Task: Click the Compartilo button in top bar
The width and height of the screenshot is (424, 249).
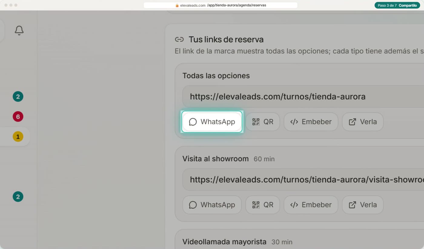Action: click(x=408, y=5)
